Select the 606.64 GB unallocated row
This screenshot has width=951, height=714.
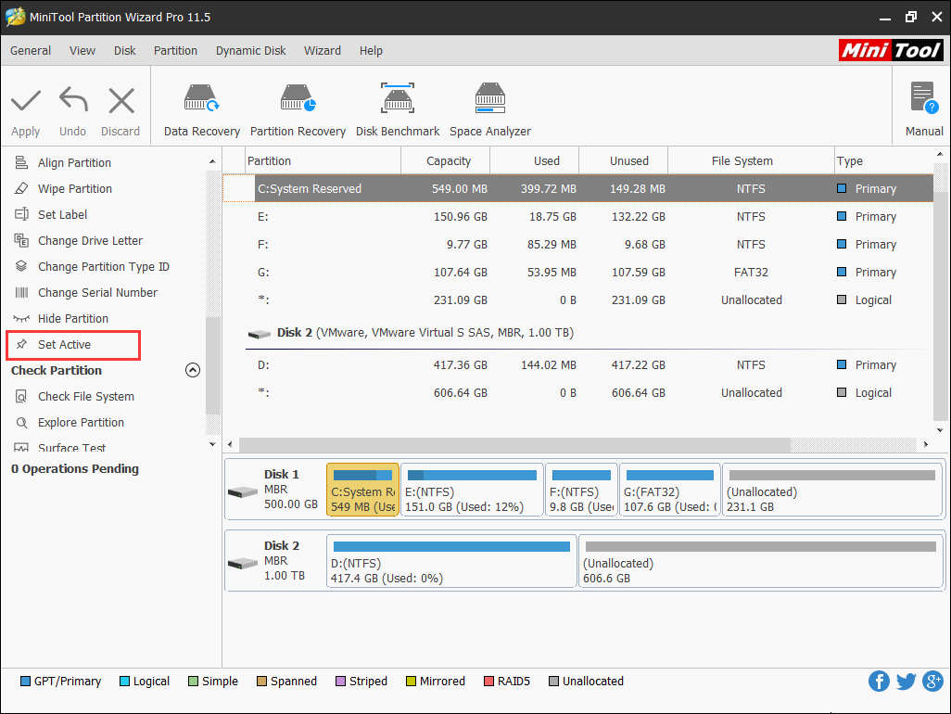tap(578, 393)
